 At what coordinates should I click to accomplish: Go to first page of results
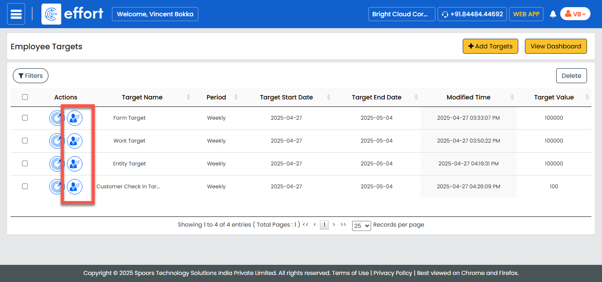[x=305, y=224]
